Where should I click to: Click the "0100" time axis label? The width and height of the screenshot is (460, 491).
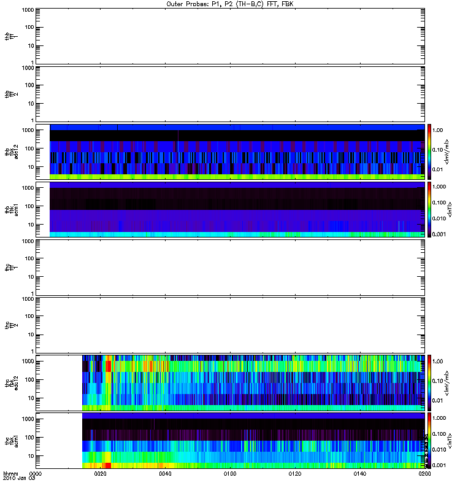(x=230, y=474)
